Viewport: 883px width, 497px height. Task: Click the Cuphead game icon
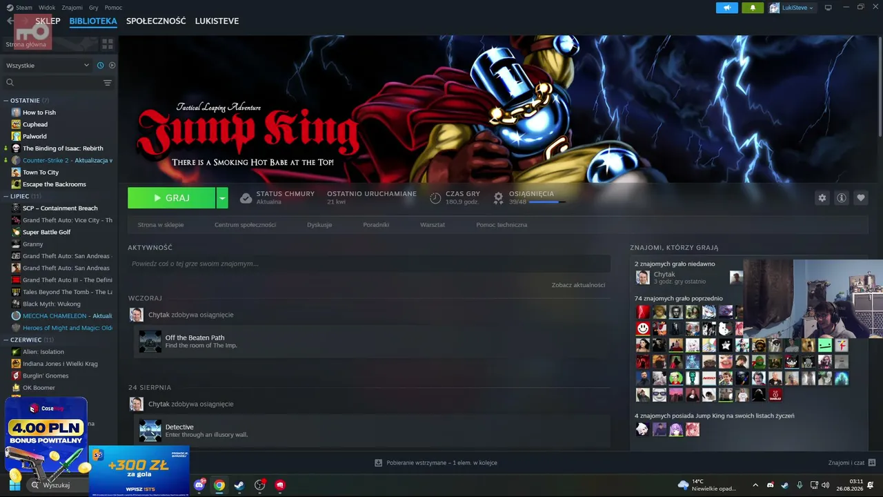click(16, 124)
